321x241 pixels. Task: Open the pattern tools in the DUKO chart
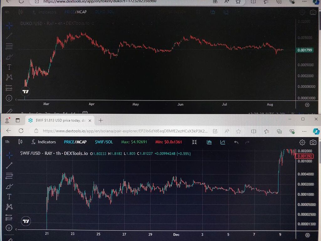pyautogui.click(x=9, y=77)
